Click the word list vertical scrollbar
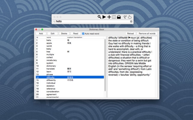Viewport: 193px width, 120px height. click(x=105, y=65)
